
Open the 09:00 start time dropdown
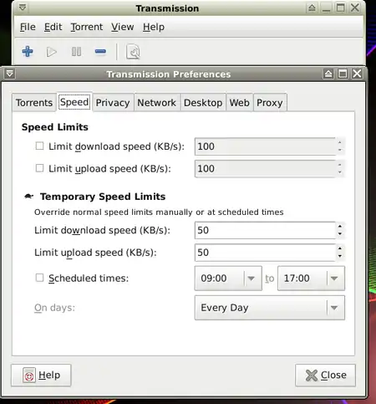click(x=228, y=279)
